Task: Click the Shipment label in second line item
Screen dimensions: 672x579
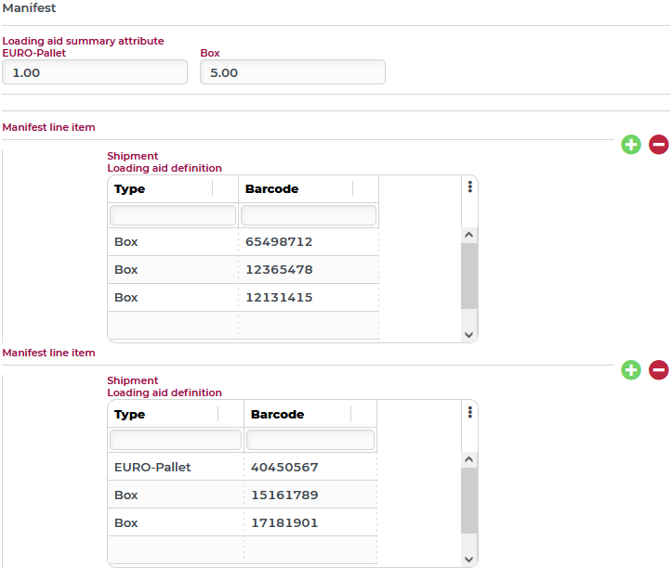Action: click(132, 380)
